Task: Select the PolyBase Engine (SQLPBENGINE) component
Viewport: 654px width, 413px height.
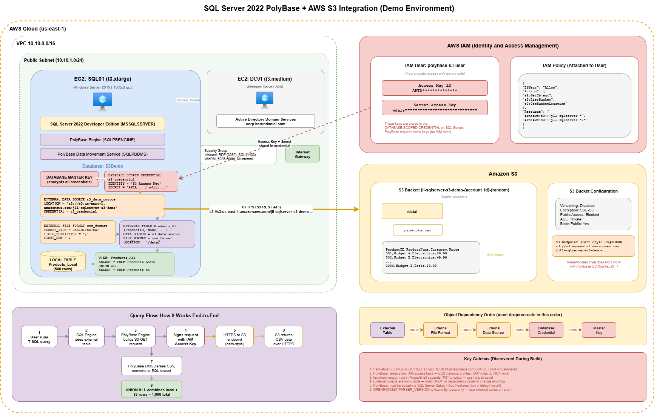Action: coord(102,139)
